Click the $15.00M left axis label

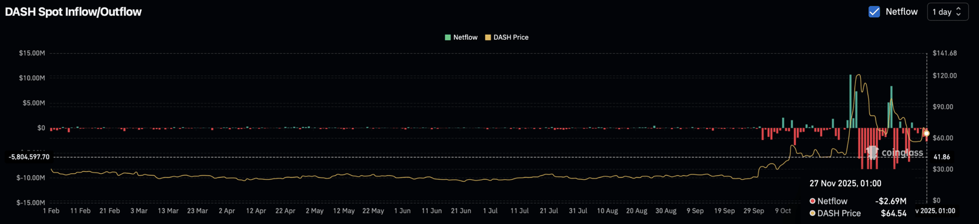(x=32, y=53)
